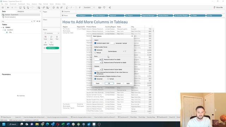Close the Table Options dialog
The width and height of the screenshot is (226, 127).
tap(132, 36)
